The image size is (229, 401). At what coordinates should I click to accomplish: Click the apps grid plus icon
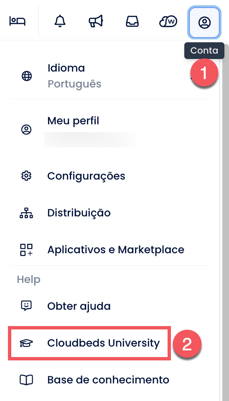(26, 249)
